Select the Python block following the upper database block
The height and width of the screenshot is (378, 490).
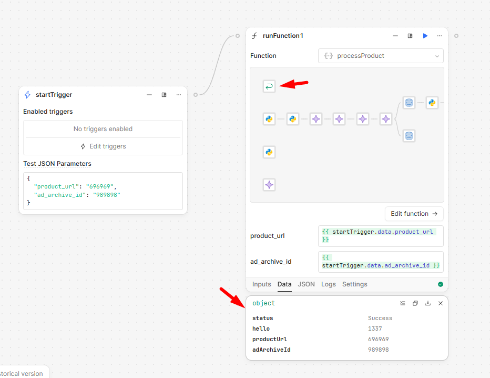tap(432, 102)
